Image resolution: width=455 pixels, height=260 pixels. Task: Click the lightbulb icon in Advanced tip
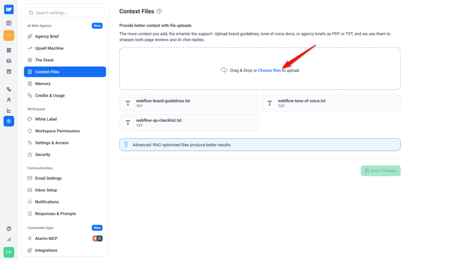pyautogui.click(x=126, y=144)
